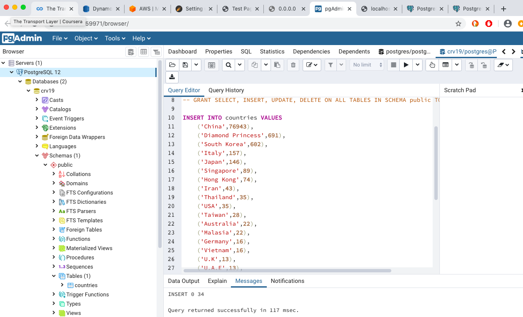Click the Explain Analyze icon
Image resolution: width=523 pixels, height=317 pixels.
tap(445, 65)
